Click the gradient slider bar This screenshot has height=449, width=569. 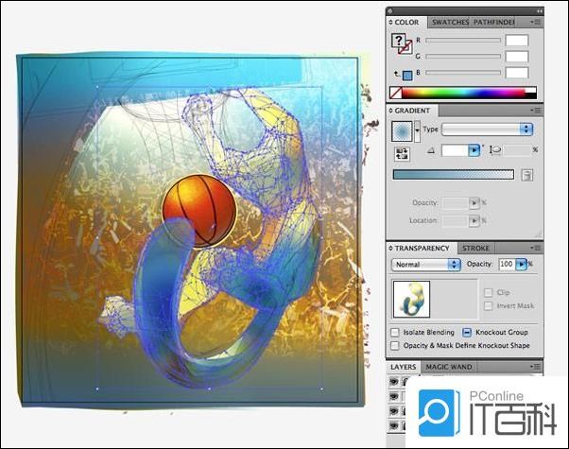click(454, 175)
